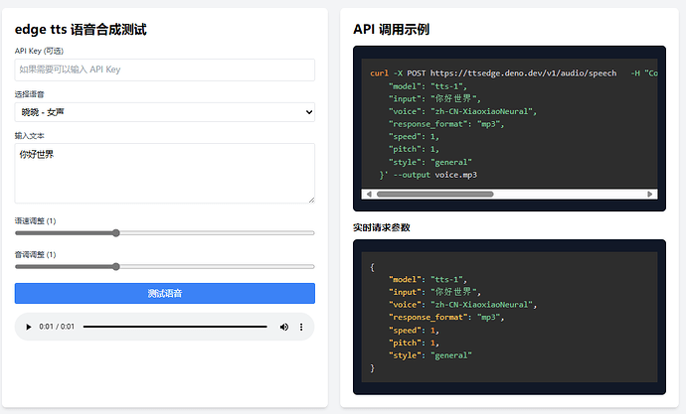This screenshot has width=686, height=414.
Task: Click the audio progress bar
Action: click(x=175, y=327)
